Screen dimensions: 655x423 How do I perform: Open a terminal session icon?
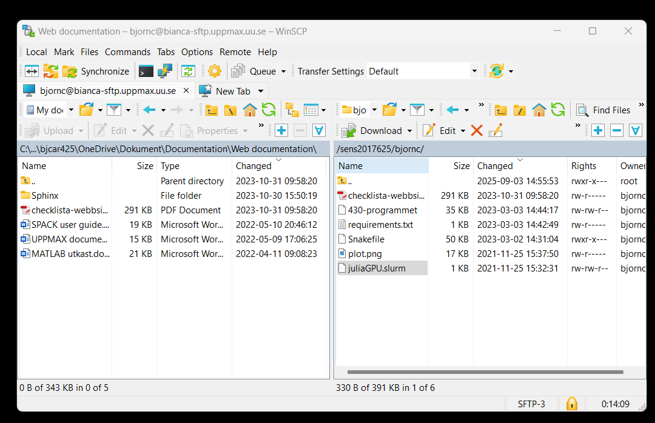(146, 71)
